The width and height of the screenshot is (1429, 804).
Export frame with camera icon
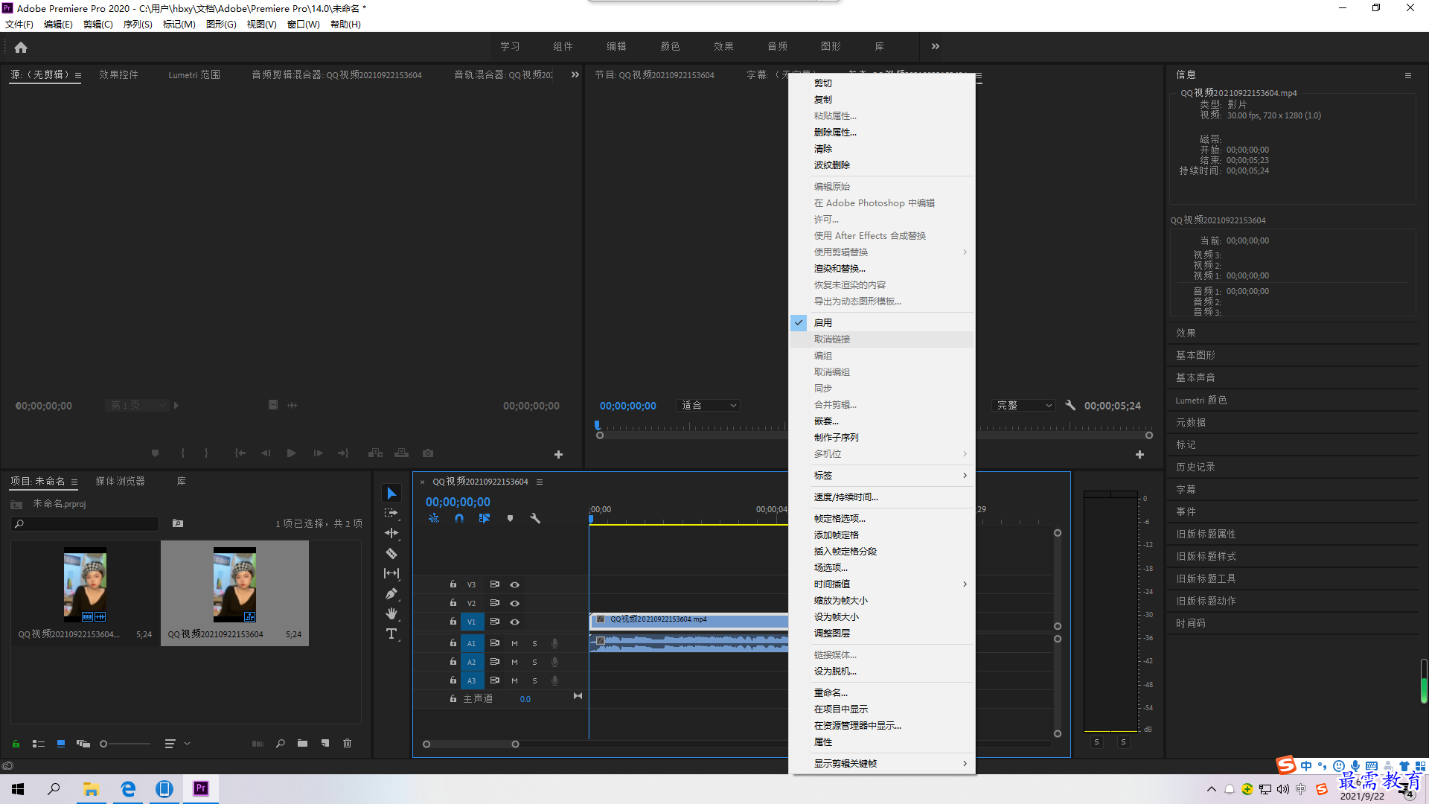pos(428,453)
